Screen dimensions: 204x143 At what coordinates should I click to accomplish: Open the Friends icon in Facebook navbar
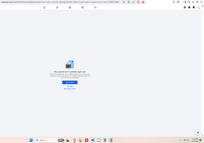pyautogui.click(x=57, y=7)
